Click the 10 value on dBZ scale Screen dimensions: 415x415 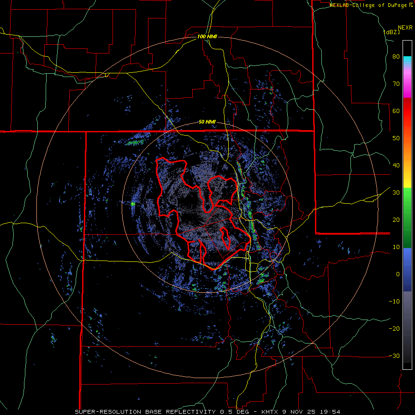click(396, 247)
